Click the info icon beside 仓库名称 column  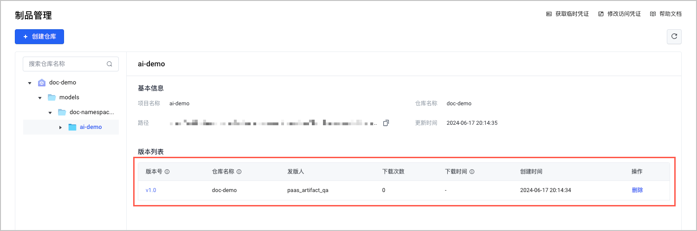(239, 172)
